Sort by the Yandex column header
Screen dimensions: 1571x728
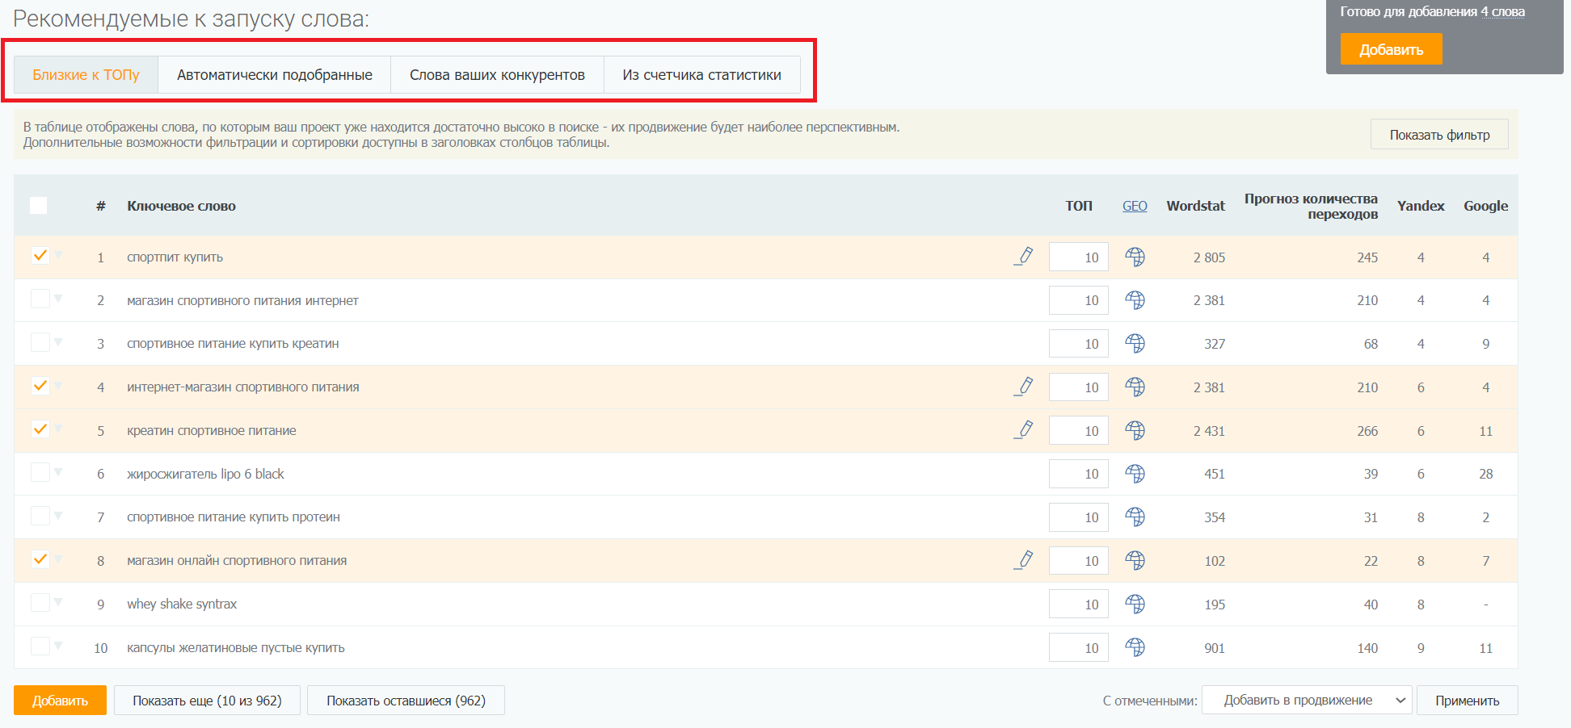point(1421,206)
